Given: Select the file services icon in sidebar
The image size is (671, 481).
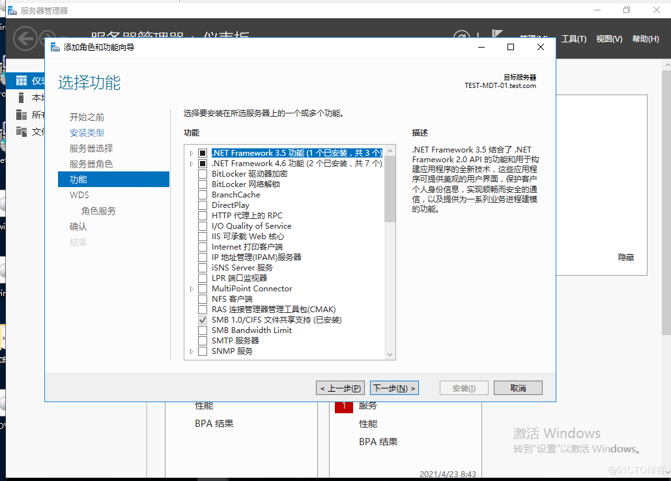Looking at the screenshot, I should [x=21, y=132].
